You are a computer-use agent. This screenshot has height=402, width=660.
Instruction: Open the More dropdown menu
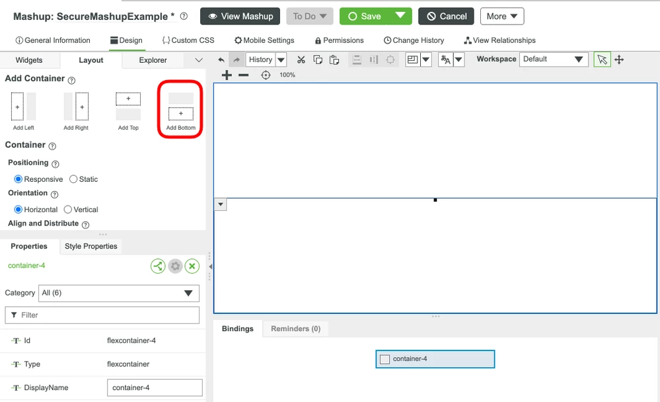tap(502, 16)
